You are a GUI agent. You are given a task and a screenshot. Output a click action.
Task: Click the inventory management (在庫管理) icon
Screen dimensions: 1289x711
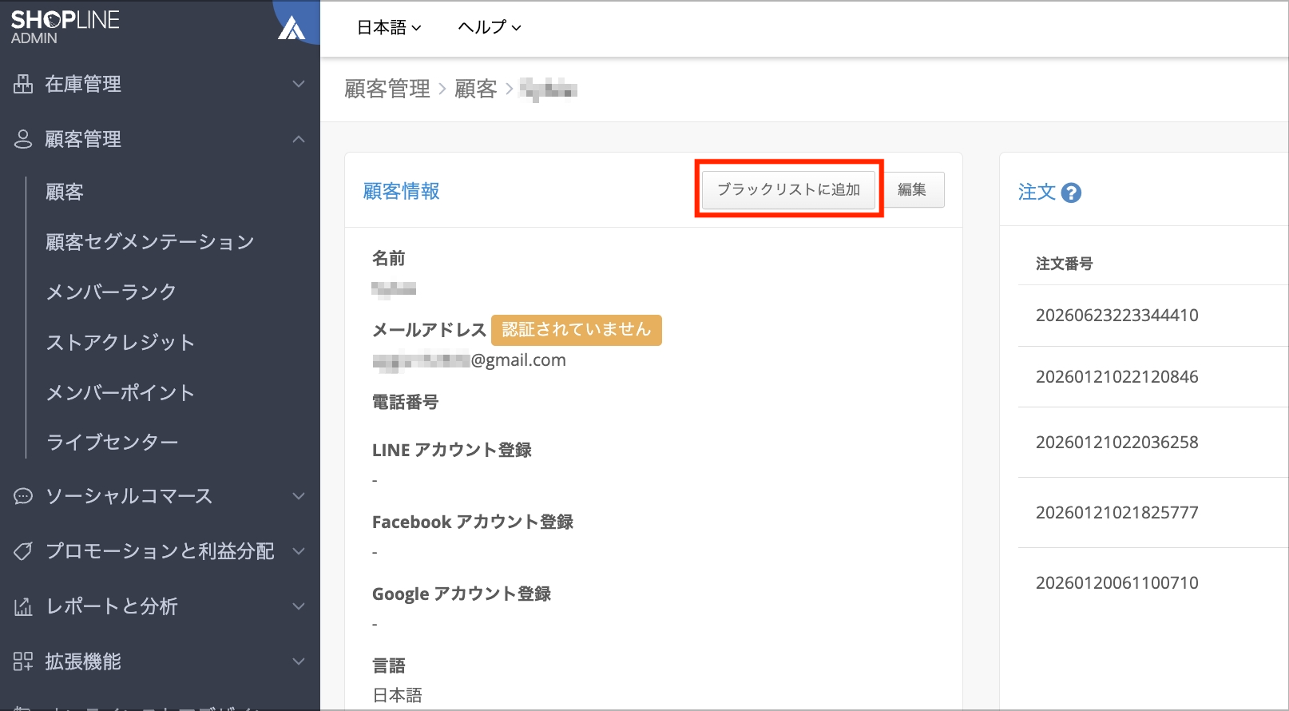click(23, 84)
